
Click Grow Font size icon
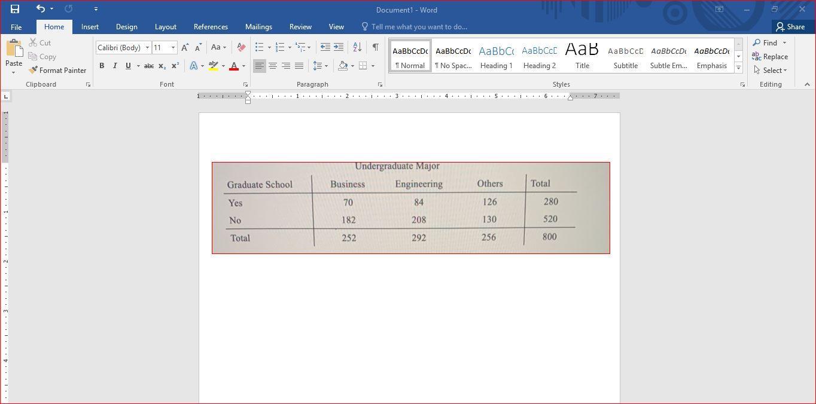pyautogui.click(x=185, y=47)
